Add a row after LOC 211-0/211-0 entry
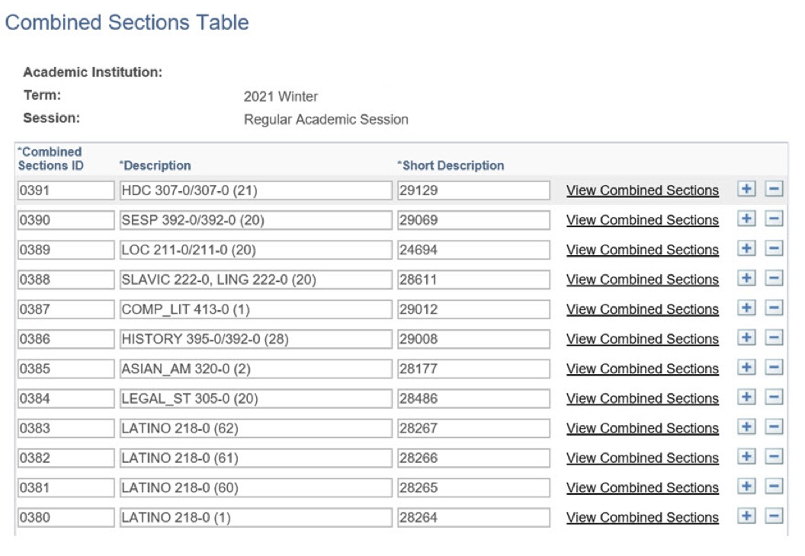Image resolution: width=805 pixels, height=556 pixels. click(x=746, y=249)
